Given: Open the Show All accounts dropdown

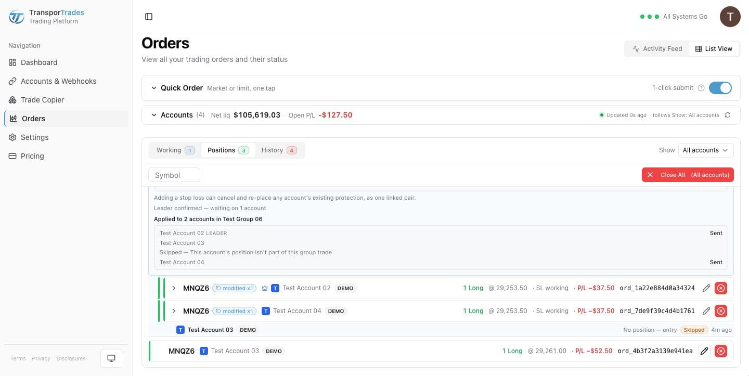Looking at the screenshot, I should pyautogui.click(x=706, y=150).
